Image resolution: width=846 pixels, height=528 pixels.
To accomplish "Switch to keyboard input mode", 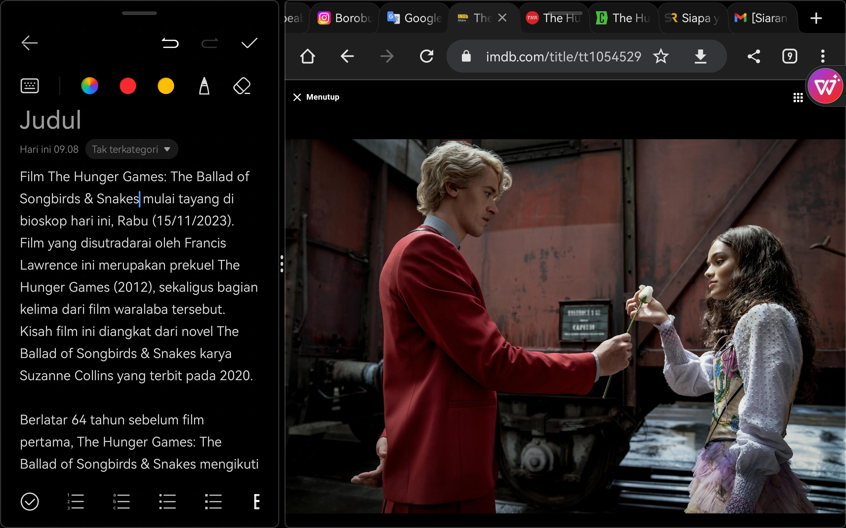I will [x=30, y=86].
